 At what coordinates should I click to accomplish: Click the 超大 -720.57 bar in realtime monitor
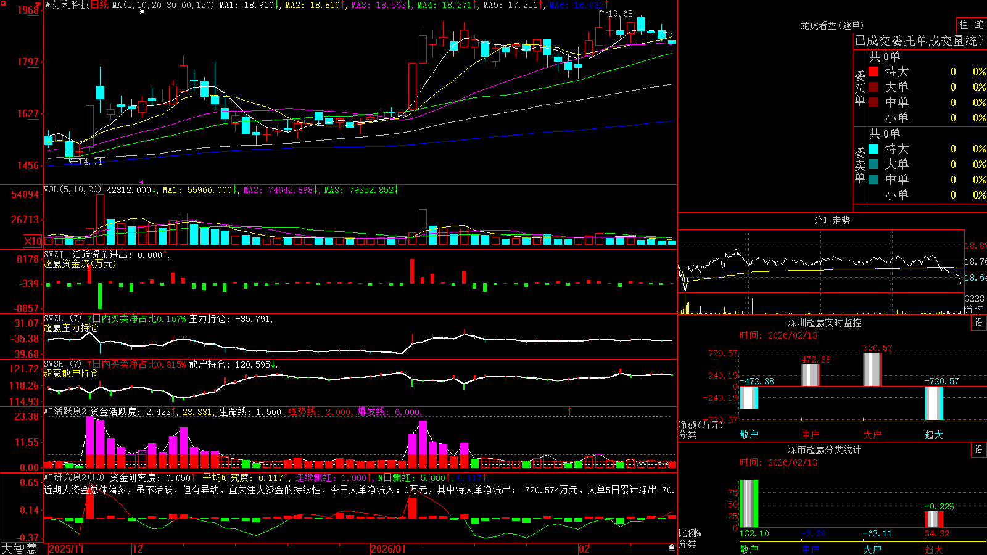934,403
